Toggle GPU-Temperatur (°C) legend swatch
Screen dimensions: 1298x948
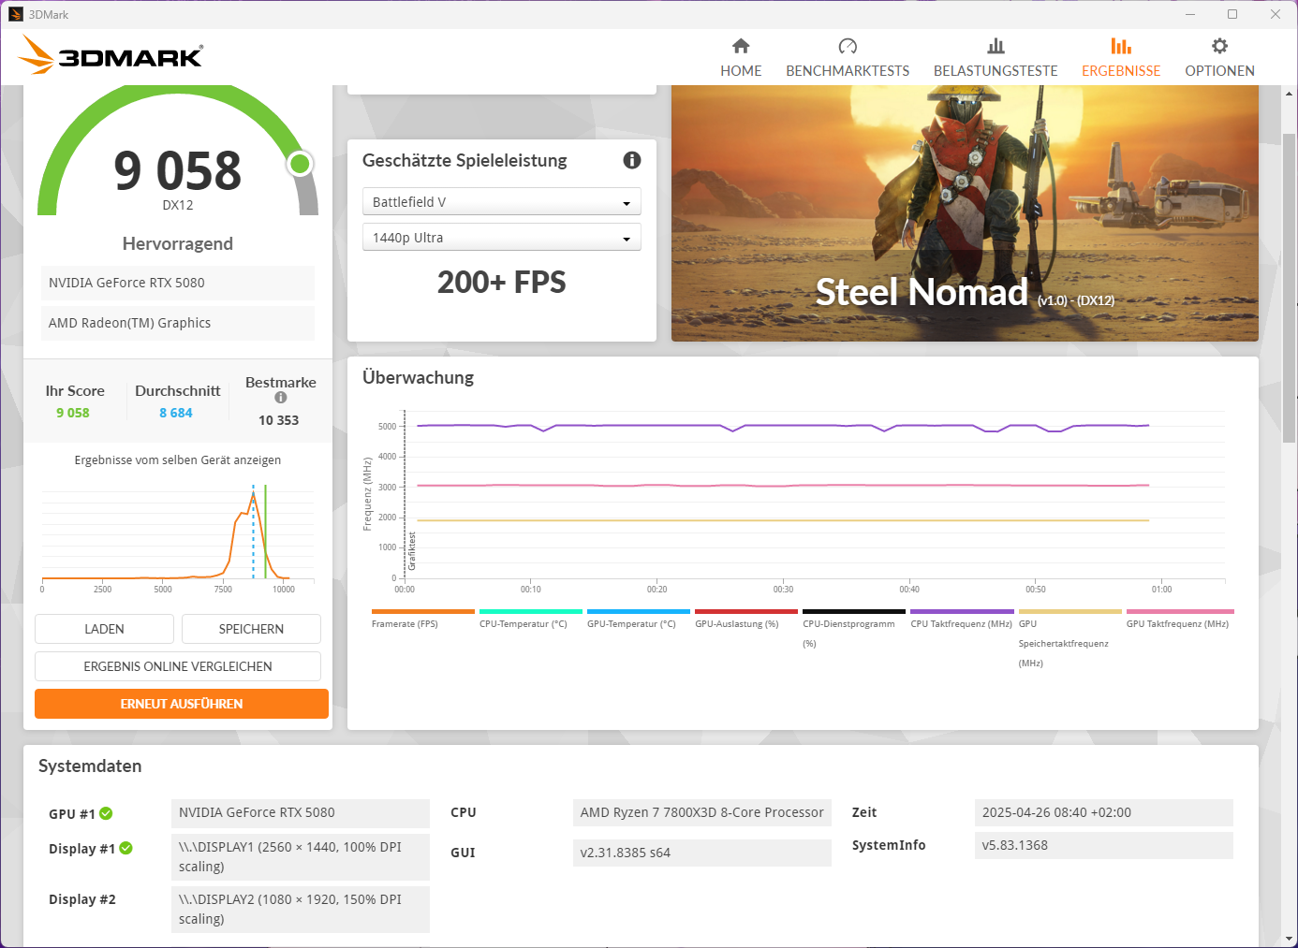click(639, 612)
